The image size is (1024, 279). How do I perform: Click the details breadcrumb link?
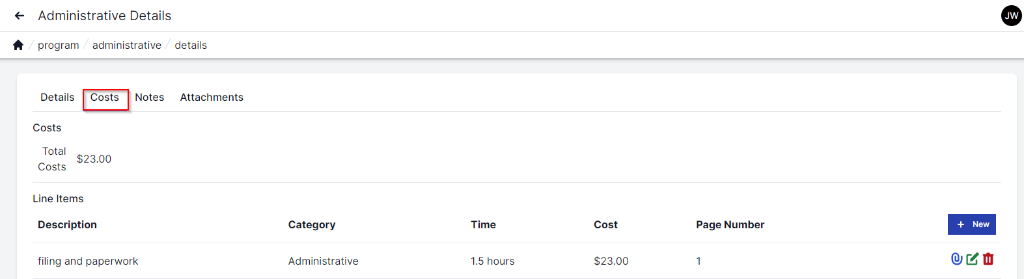tap(191, 45)
